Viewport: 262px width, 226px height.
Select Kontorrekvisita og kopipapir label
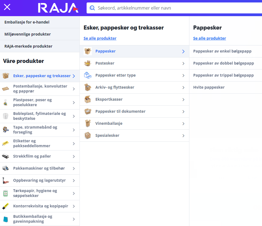pos(41,206)
